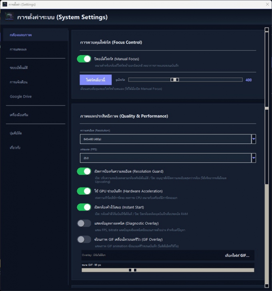Open the Resolution dropdown arrow
The width and height of the screenshot is (272, 291).
tap(254, 139)
